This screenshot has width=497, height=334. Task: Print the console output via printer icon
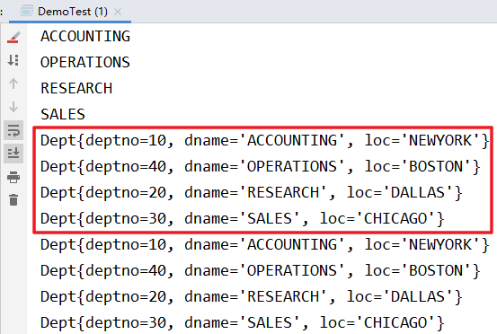pos(13,177)
